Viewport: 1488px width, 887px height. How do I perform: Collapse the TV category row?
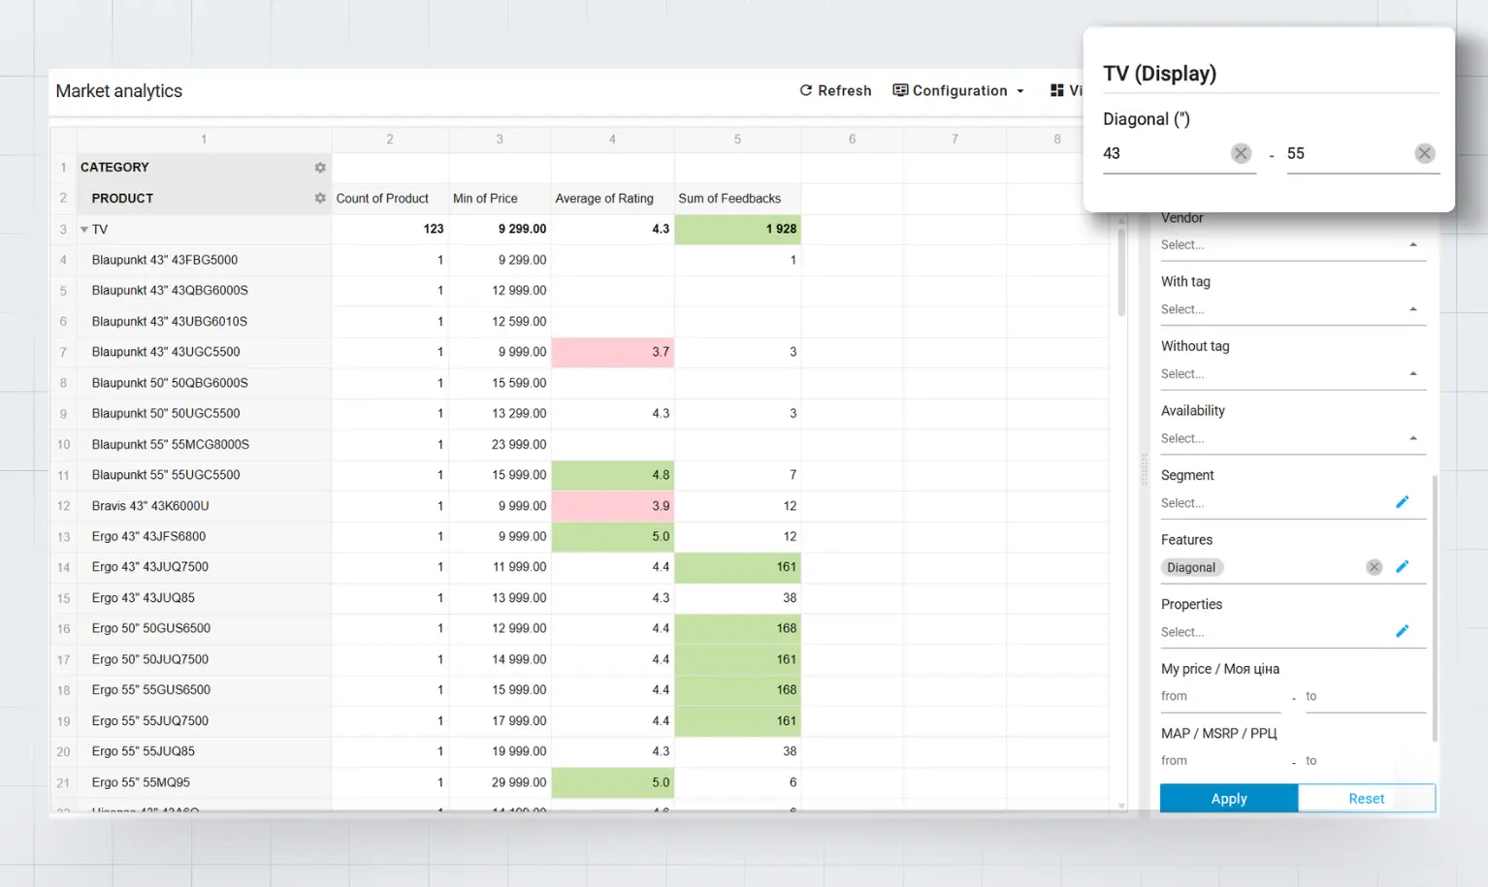point(84,229)
